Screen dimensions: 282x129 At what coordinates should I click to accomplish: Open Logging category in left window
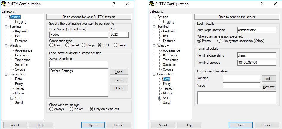coord(21,22)
